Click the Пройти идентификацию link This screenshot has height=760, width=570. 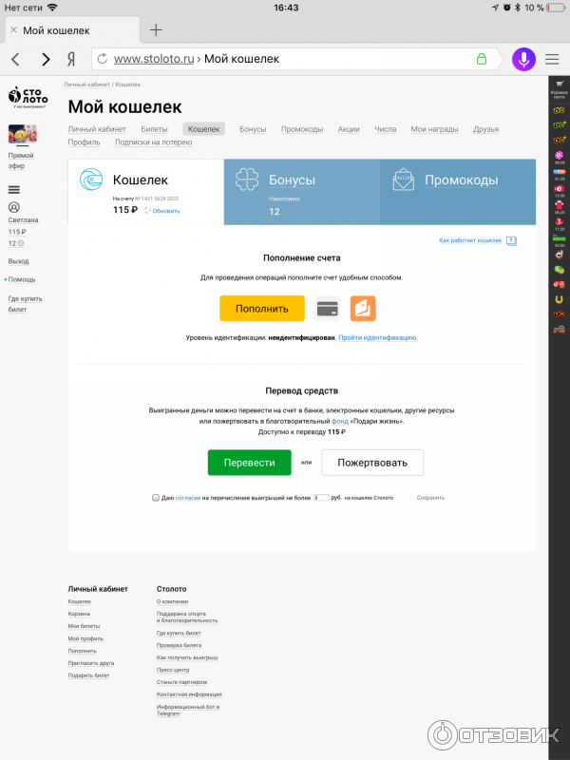coord(378,337)
